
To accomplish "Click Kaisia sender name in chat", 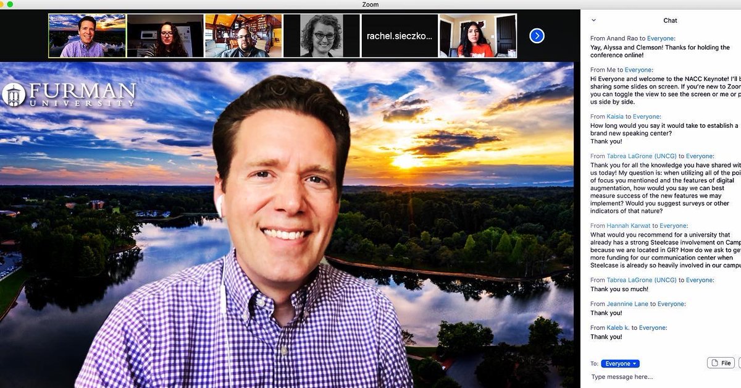I will (615, 117).
